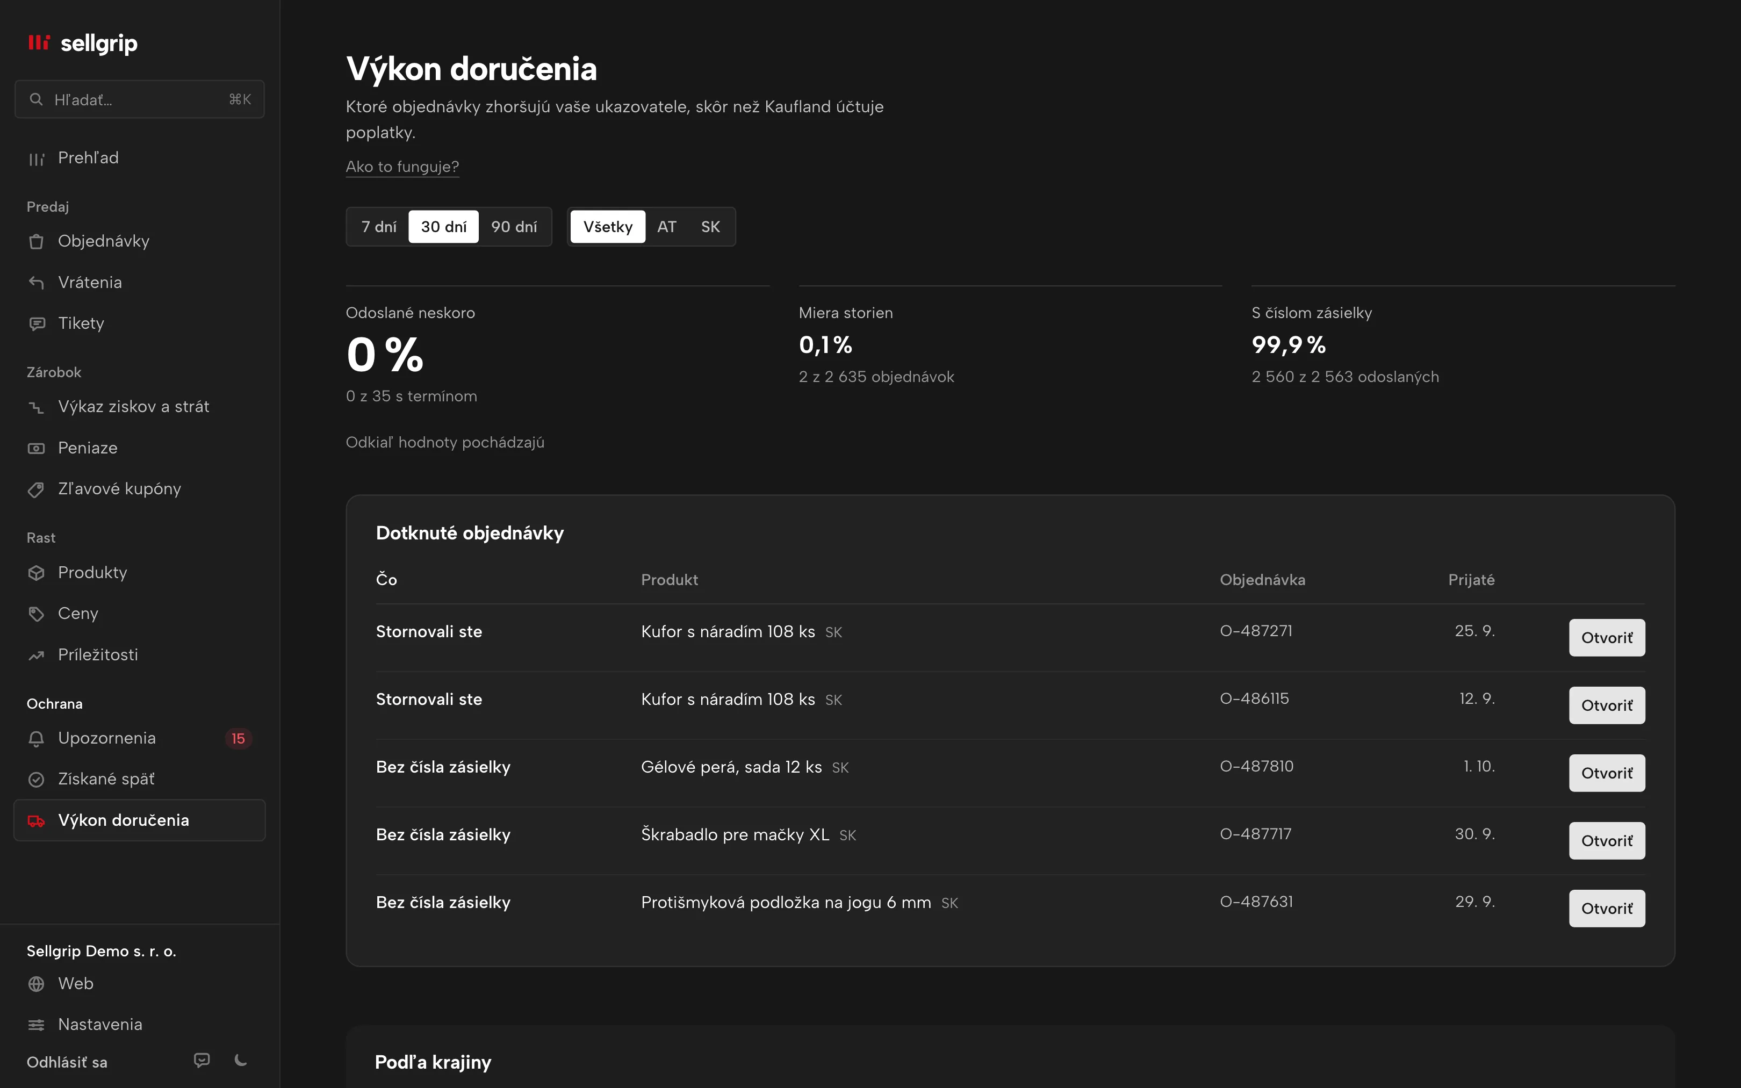Open Upozornenia with the bell icon
This screenshot has height=1088, width=1741.
coord(36,738)
